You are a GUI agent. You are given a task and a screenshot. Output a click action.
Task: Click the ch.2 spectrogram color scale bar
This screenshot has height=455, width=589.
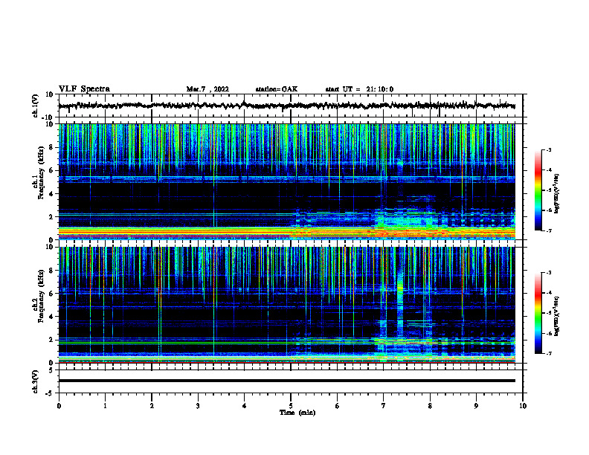pos(538,313)
